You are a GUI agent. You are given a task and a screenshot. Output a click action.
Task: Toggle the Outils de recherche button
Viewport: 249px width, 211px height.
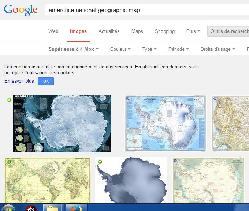coord(228,31)
